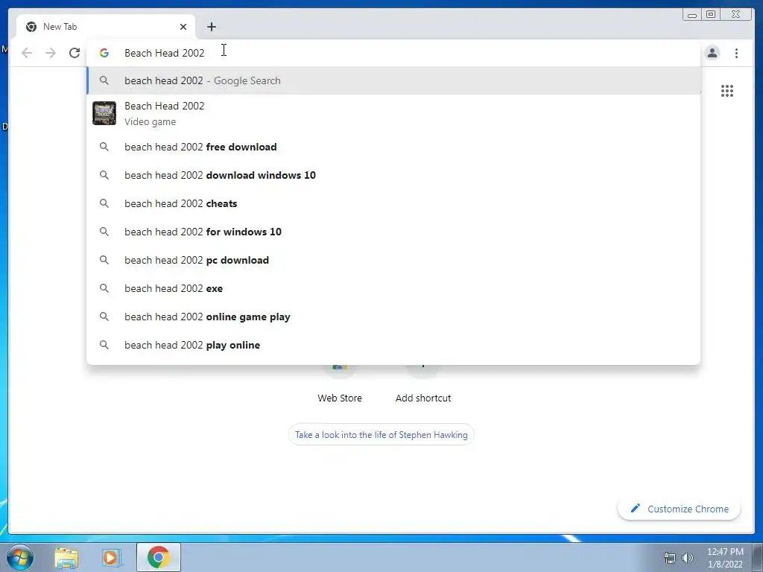Click search icon beside 'pc download' suggestion
Screen dimensions: 763x572
click(104, 260)
